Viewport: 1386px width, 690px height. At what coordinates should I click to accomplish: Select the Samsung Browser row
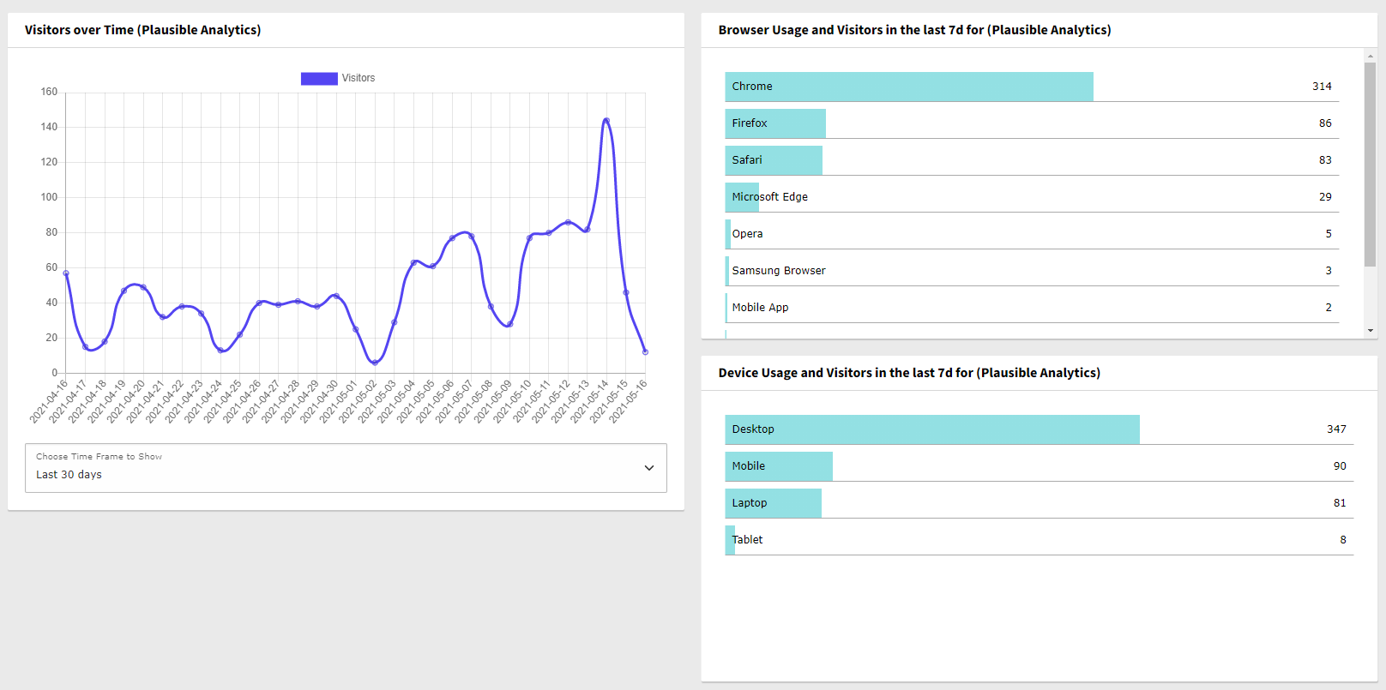1032,271
